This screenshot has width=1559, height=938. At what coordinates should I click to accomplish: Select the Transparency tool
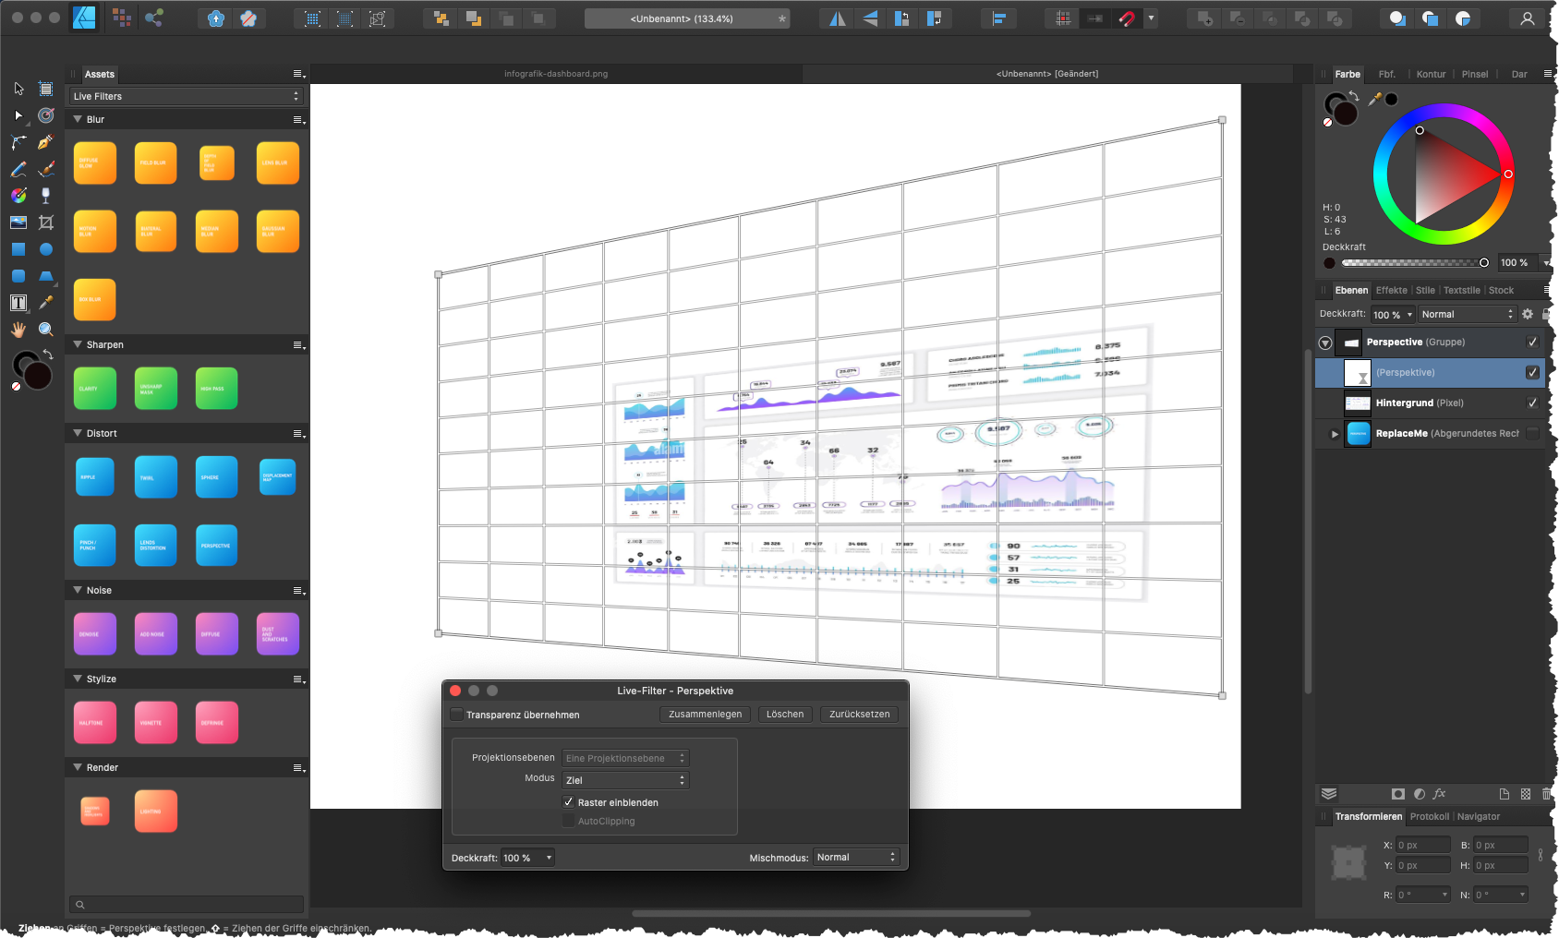click(45, 196)
